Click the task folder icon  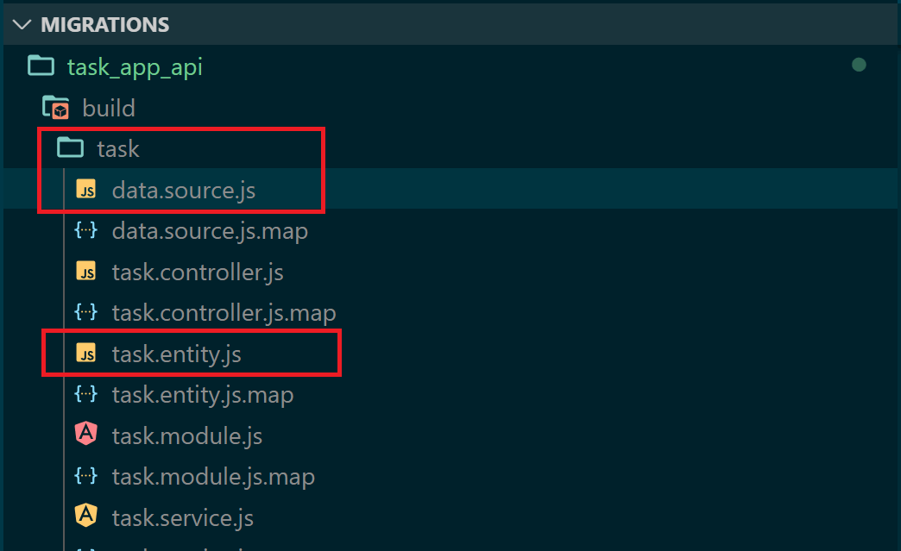(x=70, y=148)
